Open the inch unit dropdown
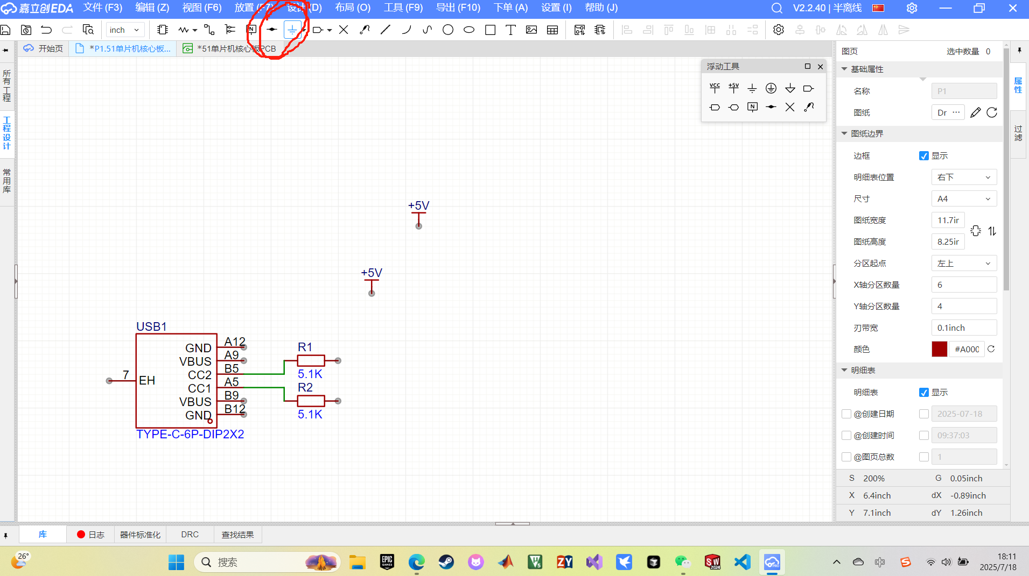Screen dimensions: 1029x576 coord(124,30)
